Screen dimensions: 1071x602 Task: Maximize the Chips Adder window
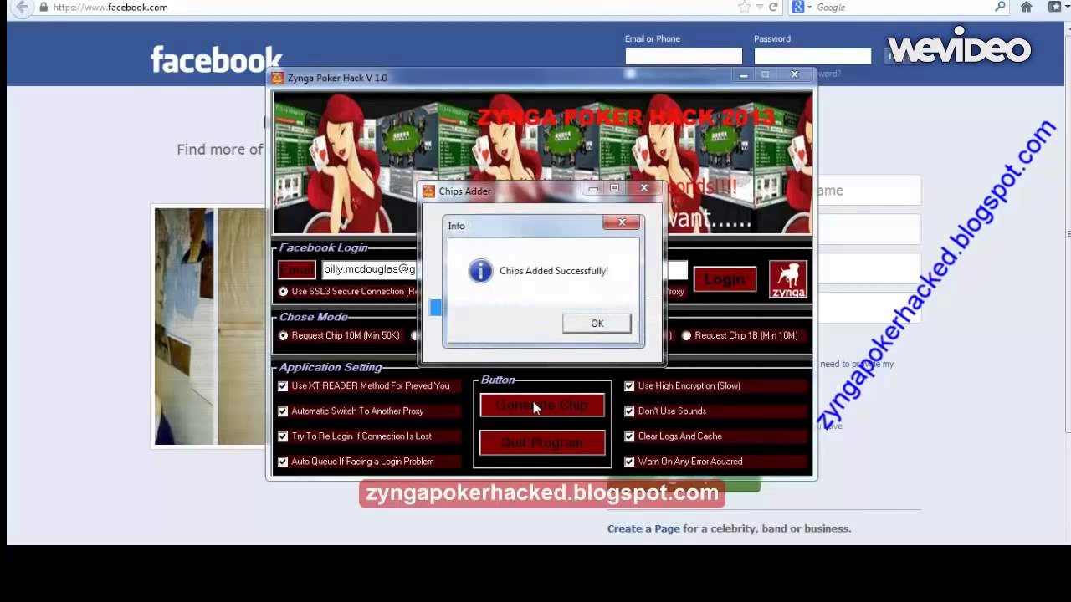[x=614, y=188]
